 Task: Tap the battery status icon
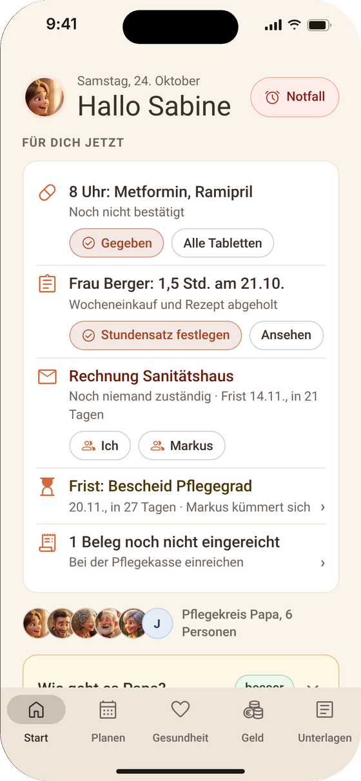pyautogui.click(x=319, y=25)
